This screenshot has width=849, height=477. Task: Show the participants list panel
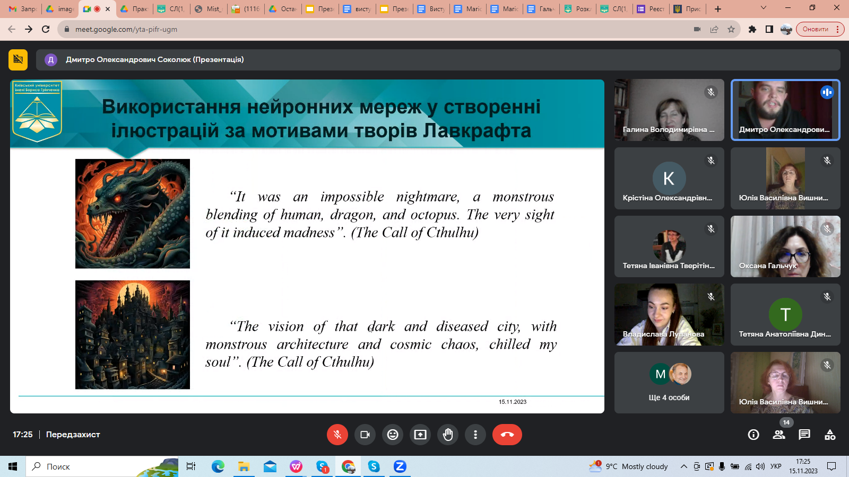tap(779, 435)
